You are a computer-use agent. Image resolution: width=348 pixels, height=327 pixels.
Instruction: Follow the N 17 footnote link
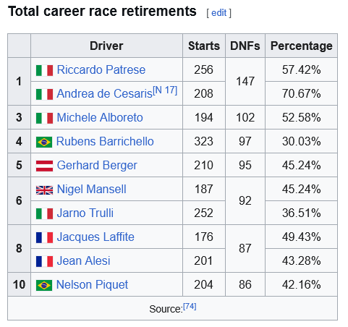[165, 90]
